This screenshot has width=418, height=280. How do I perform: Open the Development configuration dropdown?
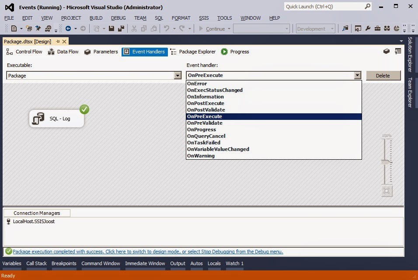[x=315, y=28]
